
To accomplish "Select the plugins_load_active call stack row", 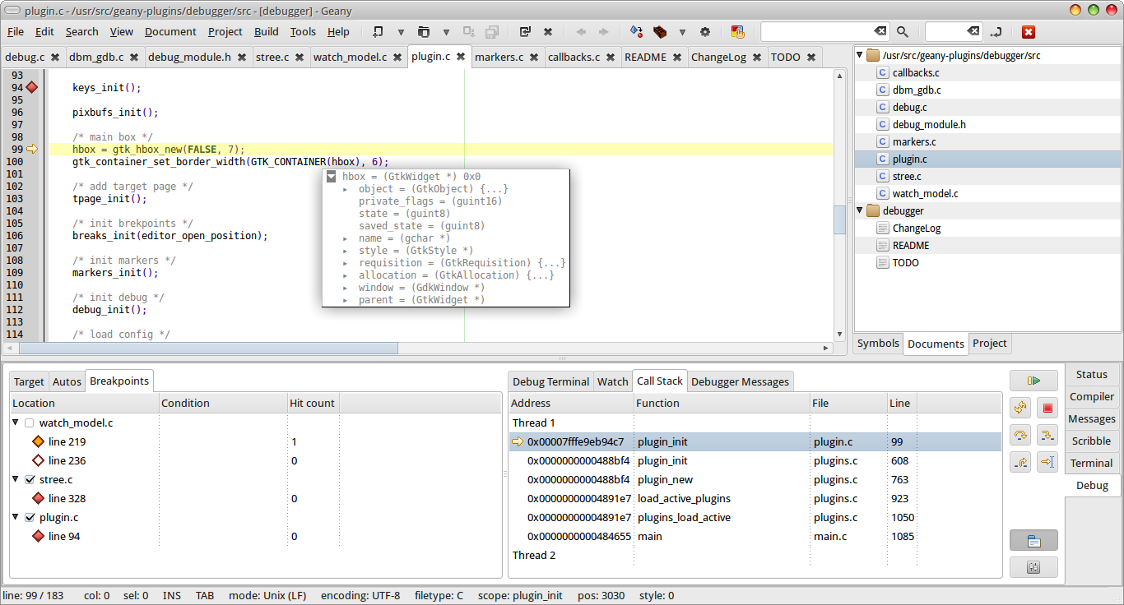I will coord(684,517).
